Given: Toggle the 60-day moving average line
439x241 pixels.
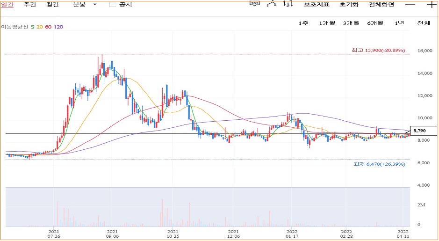Looking at the screenshot, I should 48,27.
